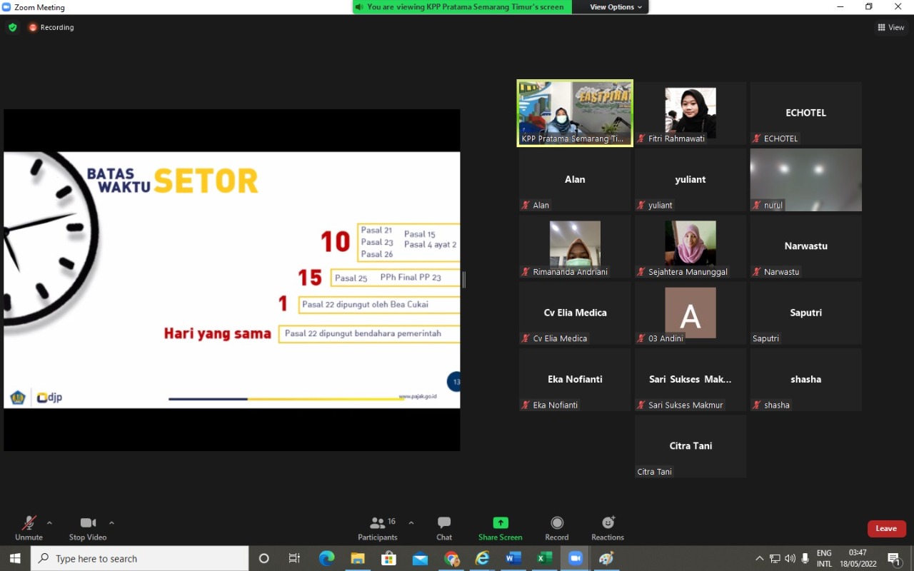Image resolution: width=914 pixels, height=571 pixels.
Task: Toggle the Stop Video camera button
Action: [88, 528]
